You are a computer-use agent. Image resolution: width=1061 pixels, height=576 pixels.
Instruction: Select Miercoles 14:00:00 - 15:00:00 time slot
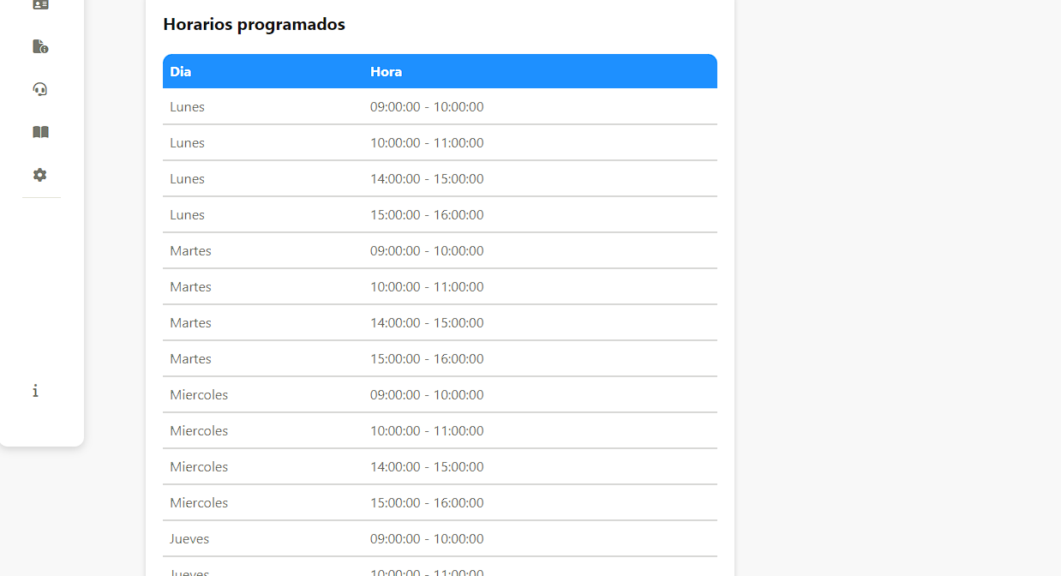point(427,467)
